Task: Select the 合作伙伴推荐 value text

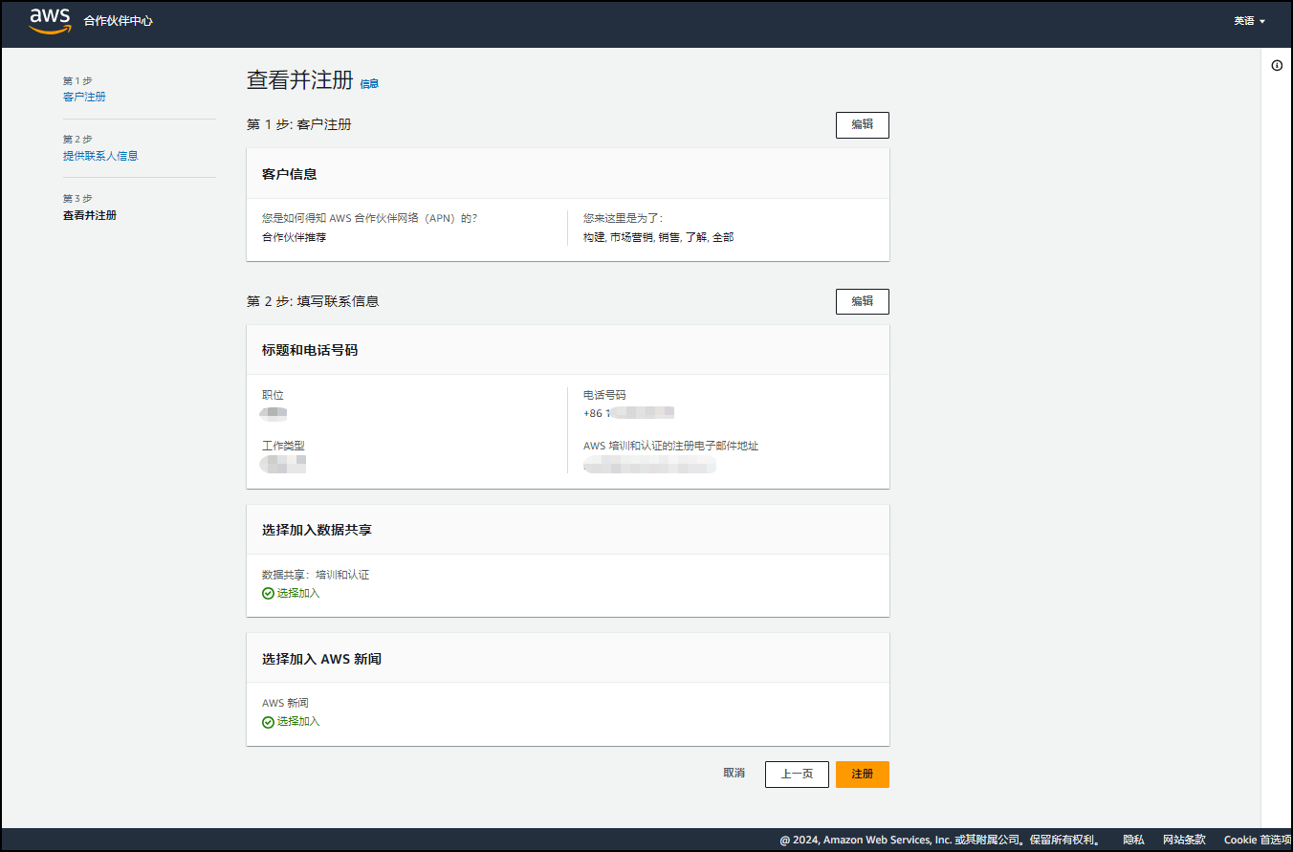Action: pyautogui.click(x=295, y=237)
